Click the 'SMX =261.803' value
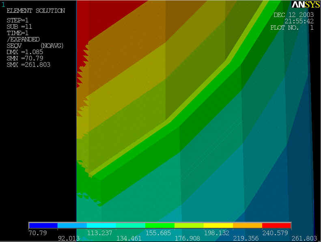 coord(28,65)
